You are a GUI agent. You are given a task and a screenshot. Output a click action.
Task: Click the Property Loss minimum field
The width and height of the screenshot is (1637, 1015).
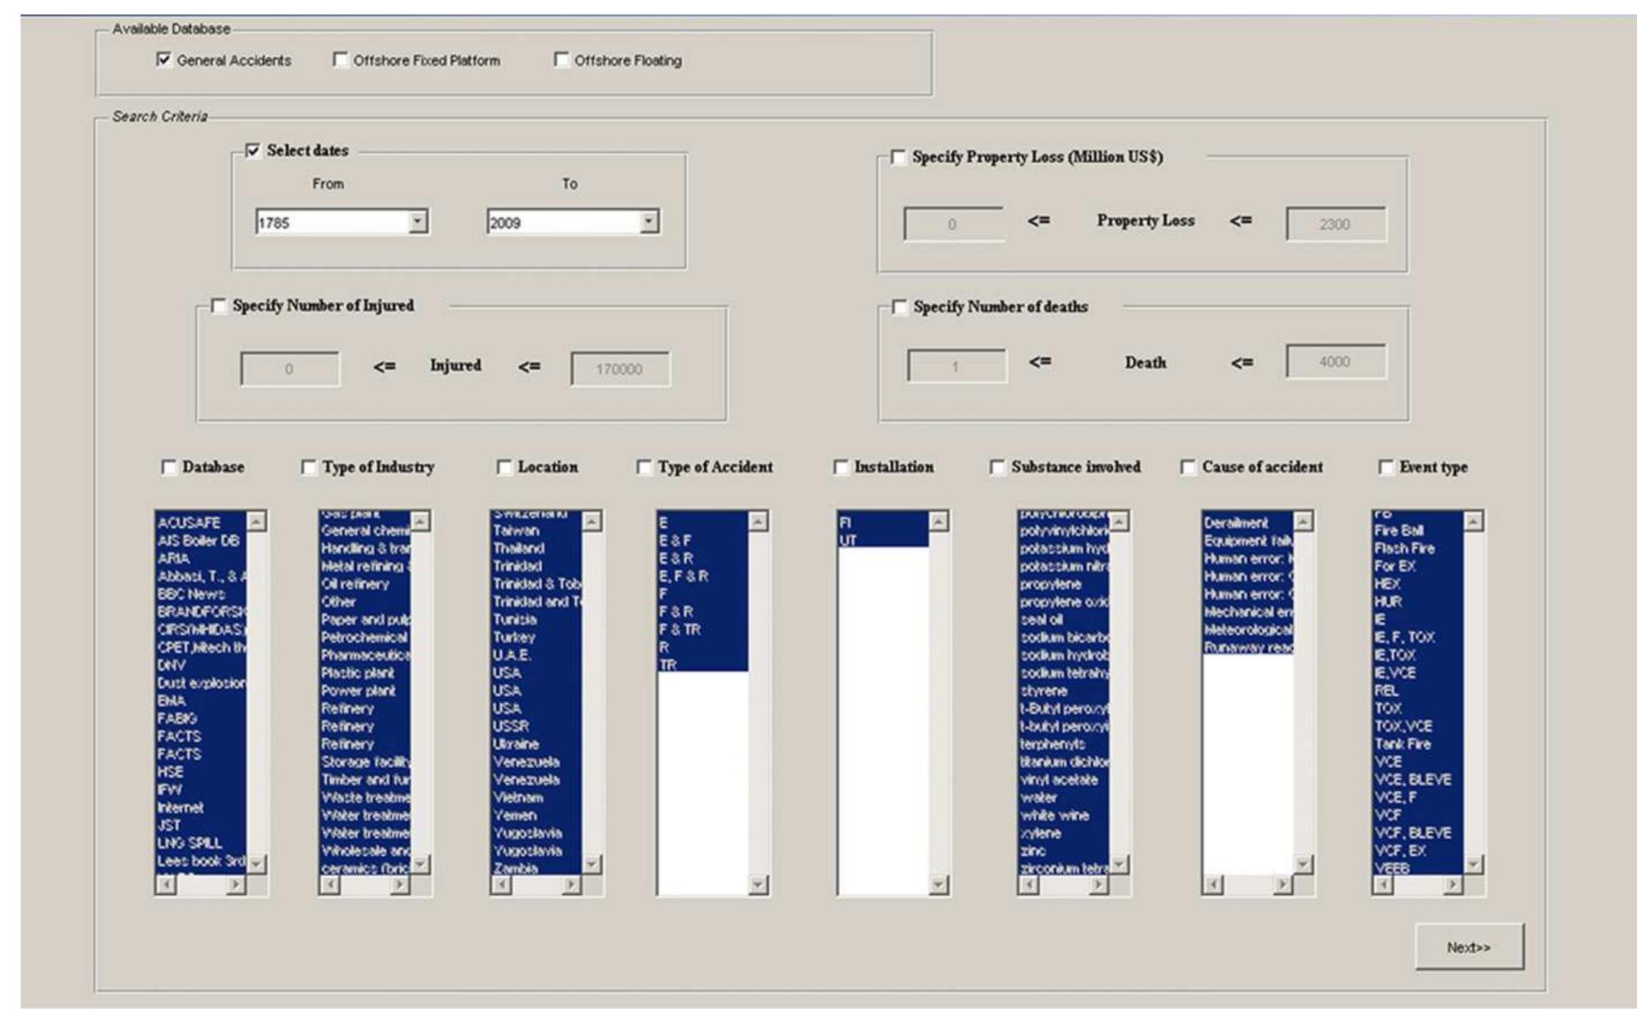point(953,225)
